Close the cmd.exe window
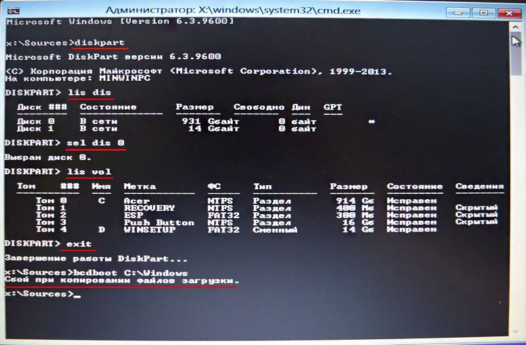Image resolution: width=526 pixels, height=345 pixels. pyautogui.click(x=509, y=12)
